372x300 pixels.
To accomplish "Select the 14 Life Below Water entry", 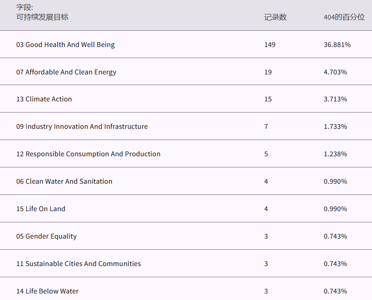I will click(47, 291).
